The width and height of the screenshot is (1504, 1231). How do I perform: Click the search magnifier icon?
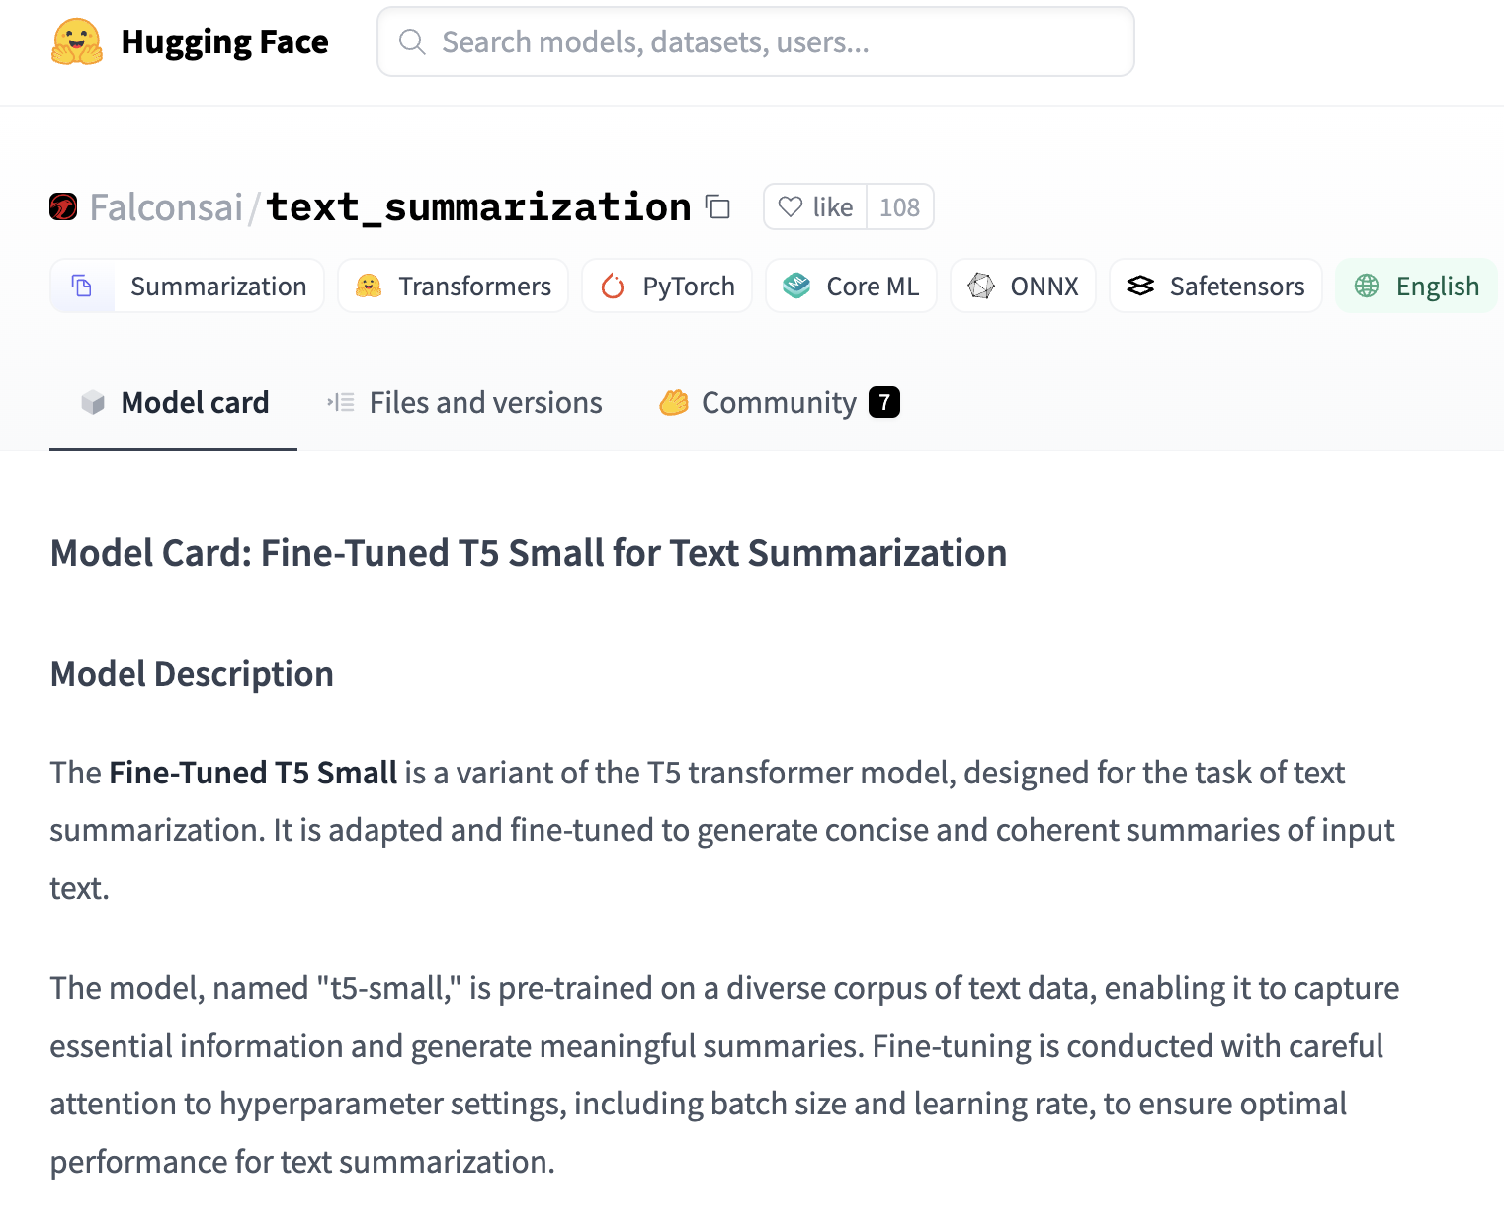pyautogui.click(x=412, y=41)
